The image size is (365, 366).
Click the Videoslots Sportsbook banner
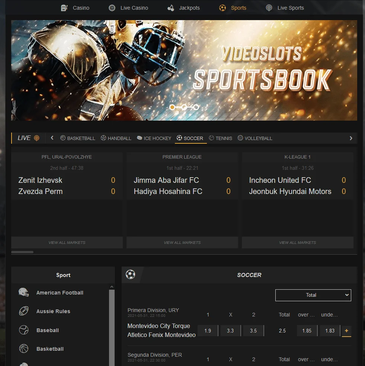click(184, 70)
